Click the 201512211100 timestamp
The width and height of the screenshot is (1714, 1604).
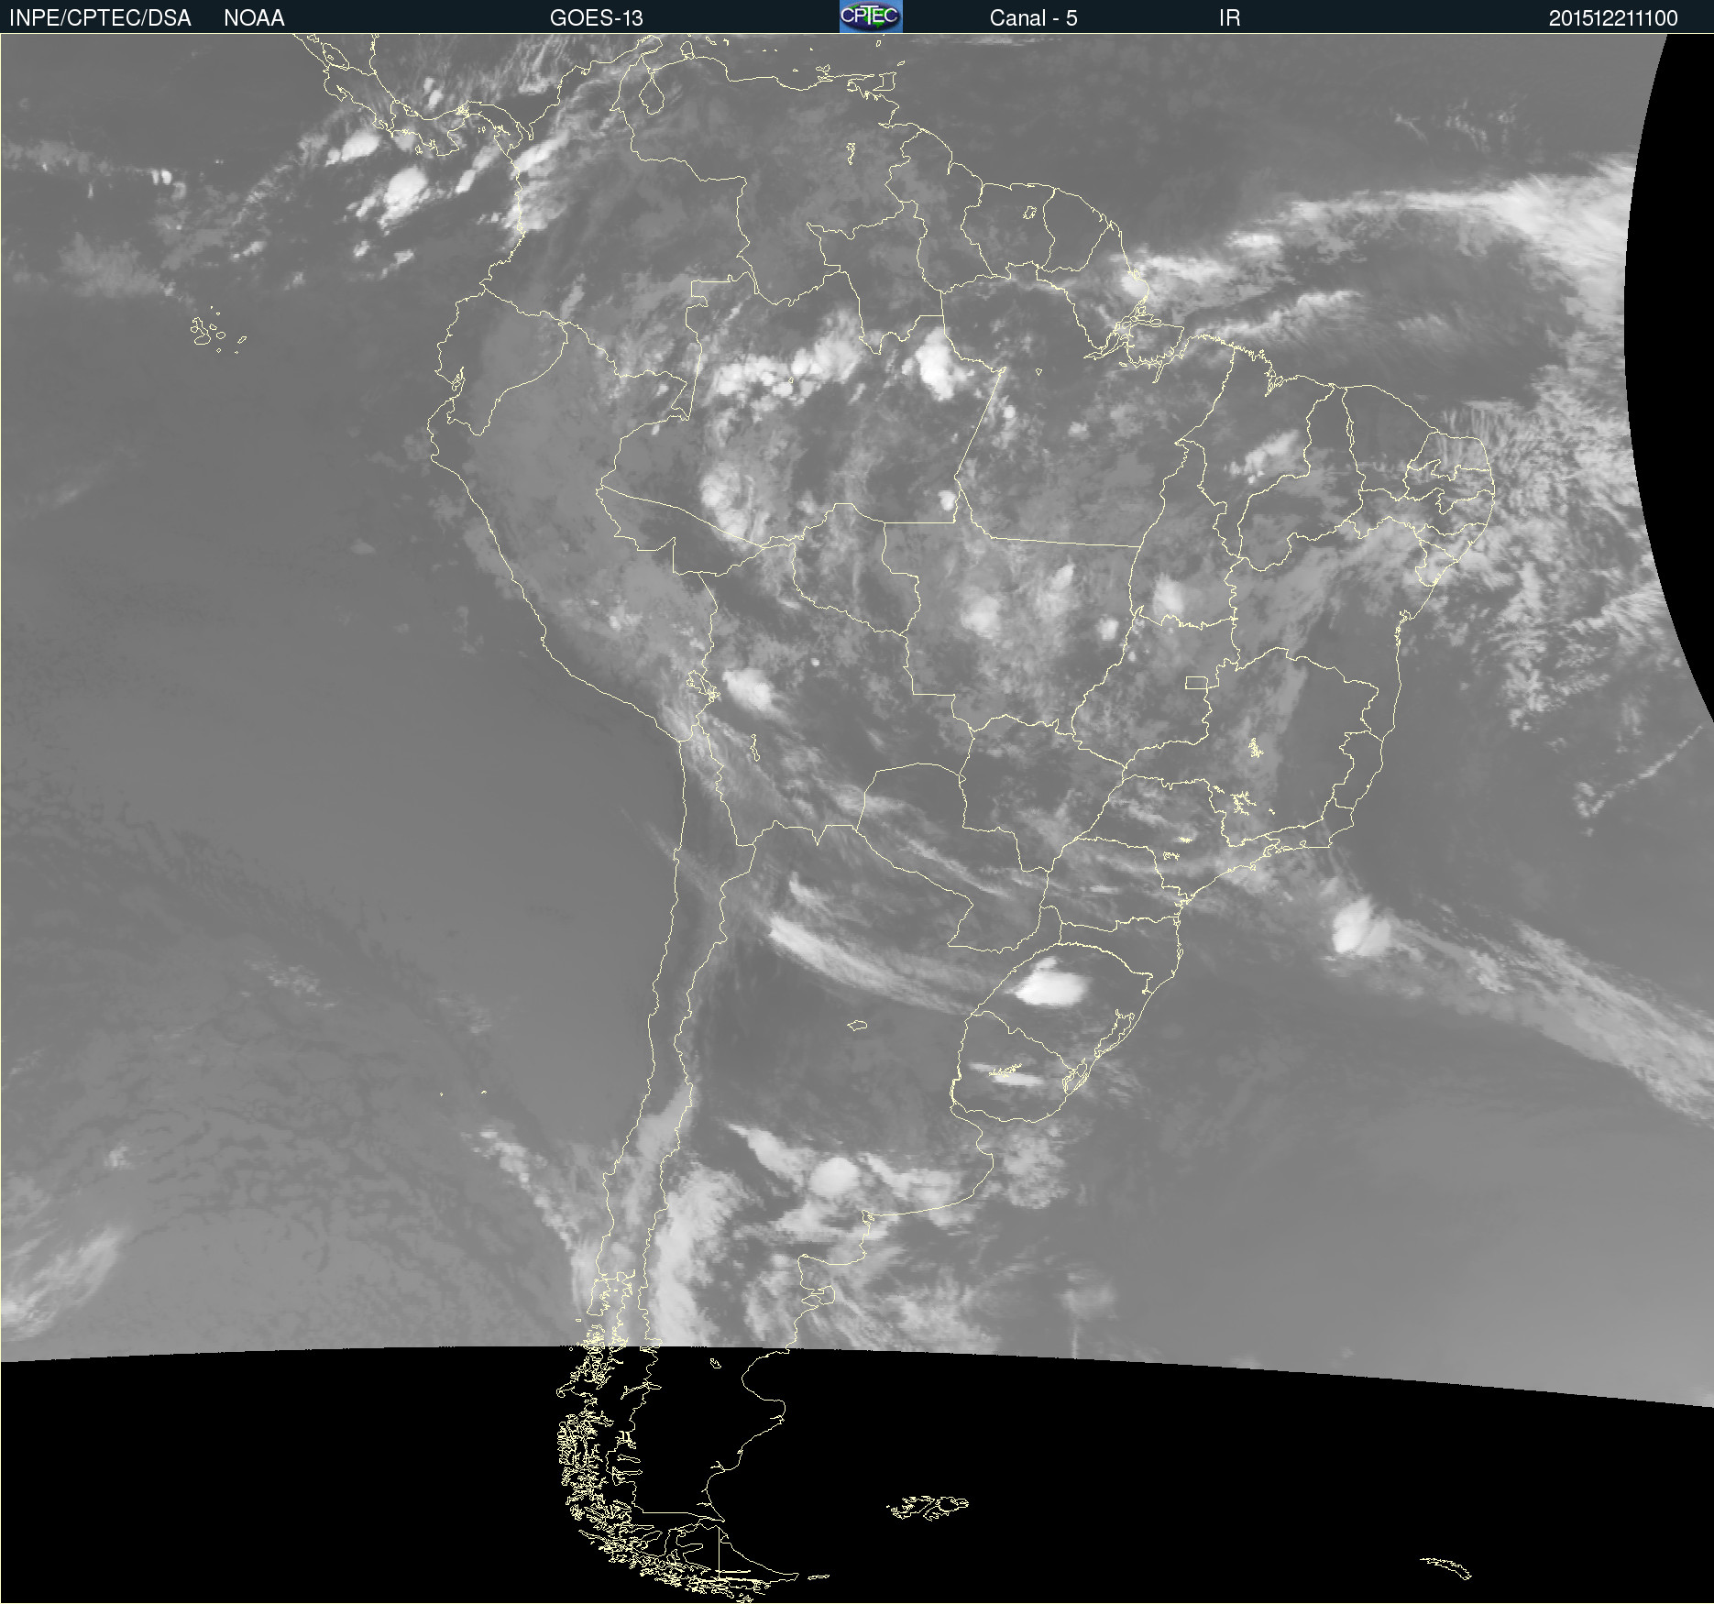click(1613, 18)
